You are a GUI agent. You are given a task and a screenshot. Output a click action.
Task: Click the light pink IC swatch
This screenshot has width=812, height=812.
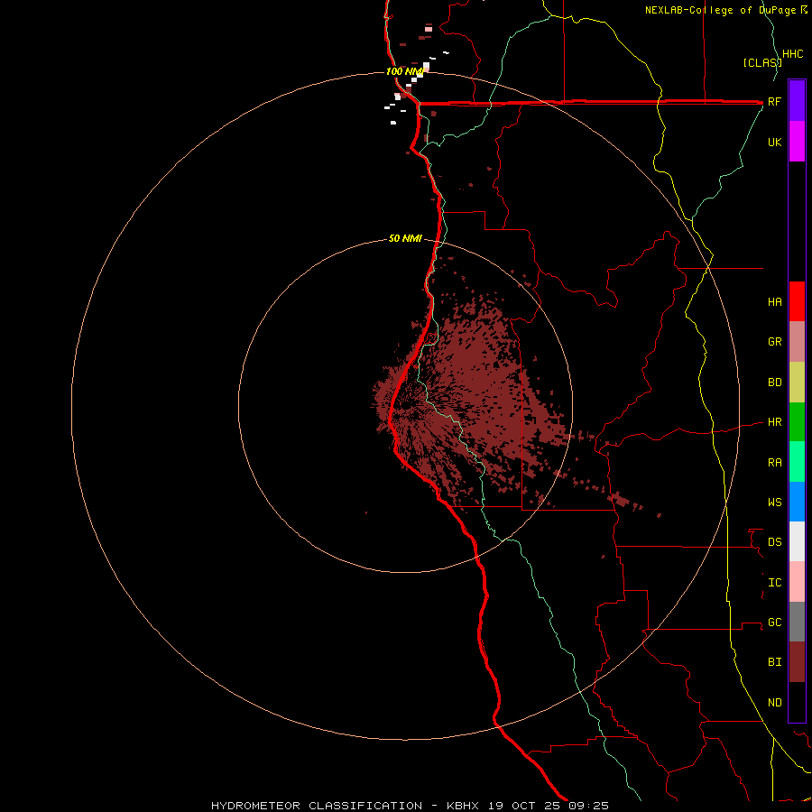(x=797, y=582)
